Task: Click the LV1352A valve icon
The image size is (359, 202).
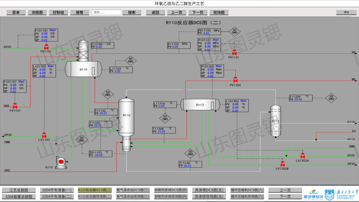Action: coord(303,156)
